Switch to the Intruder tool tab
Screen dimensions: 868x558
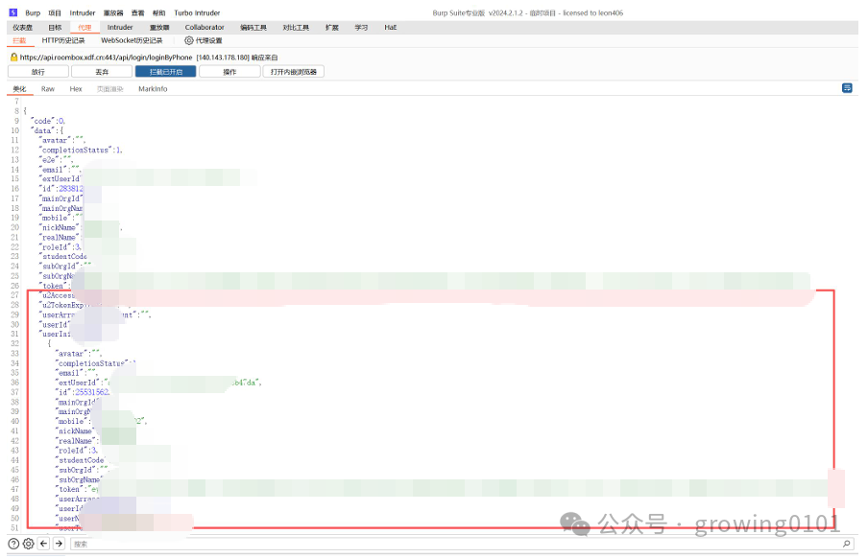point(120,27)
